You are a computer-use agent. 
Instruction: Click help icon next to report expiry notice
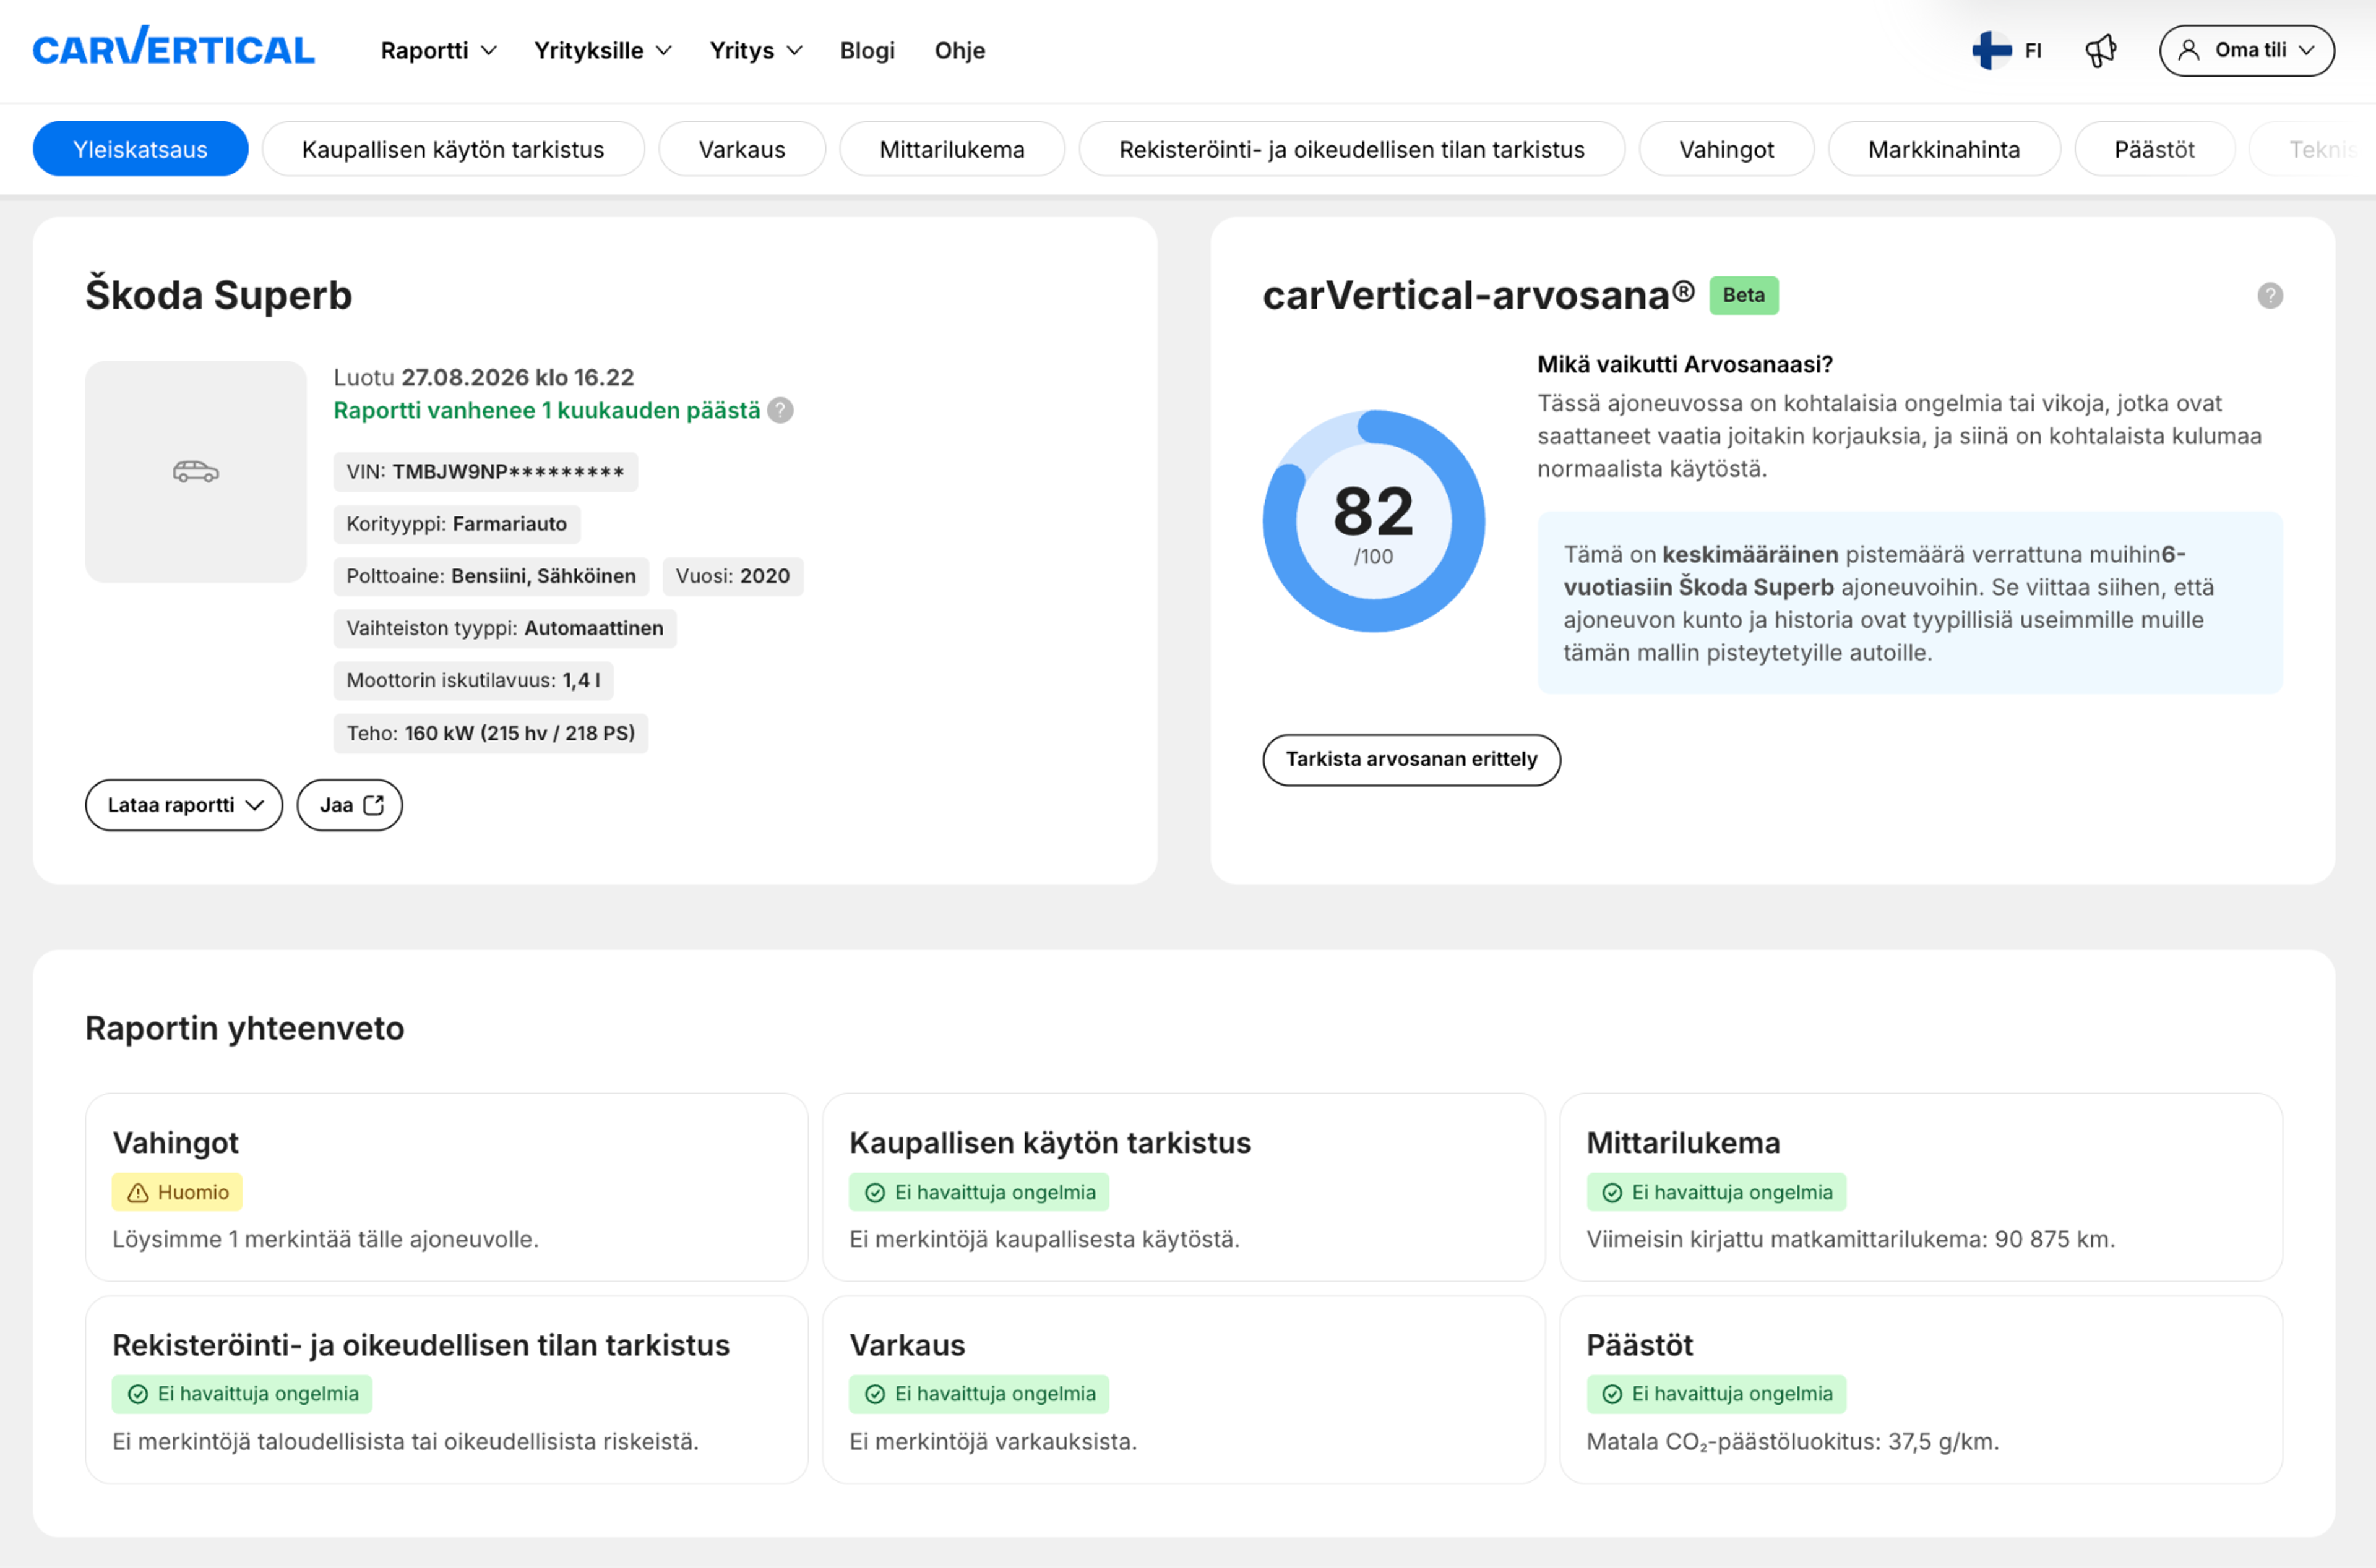coord(780,411)
